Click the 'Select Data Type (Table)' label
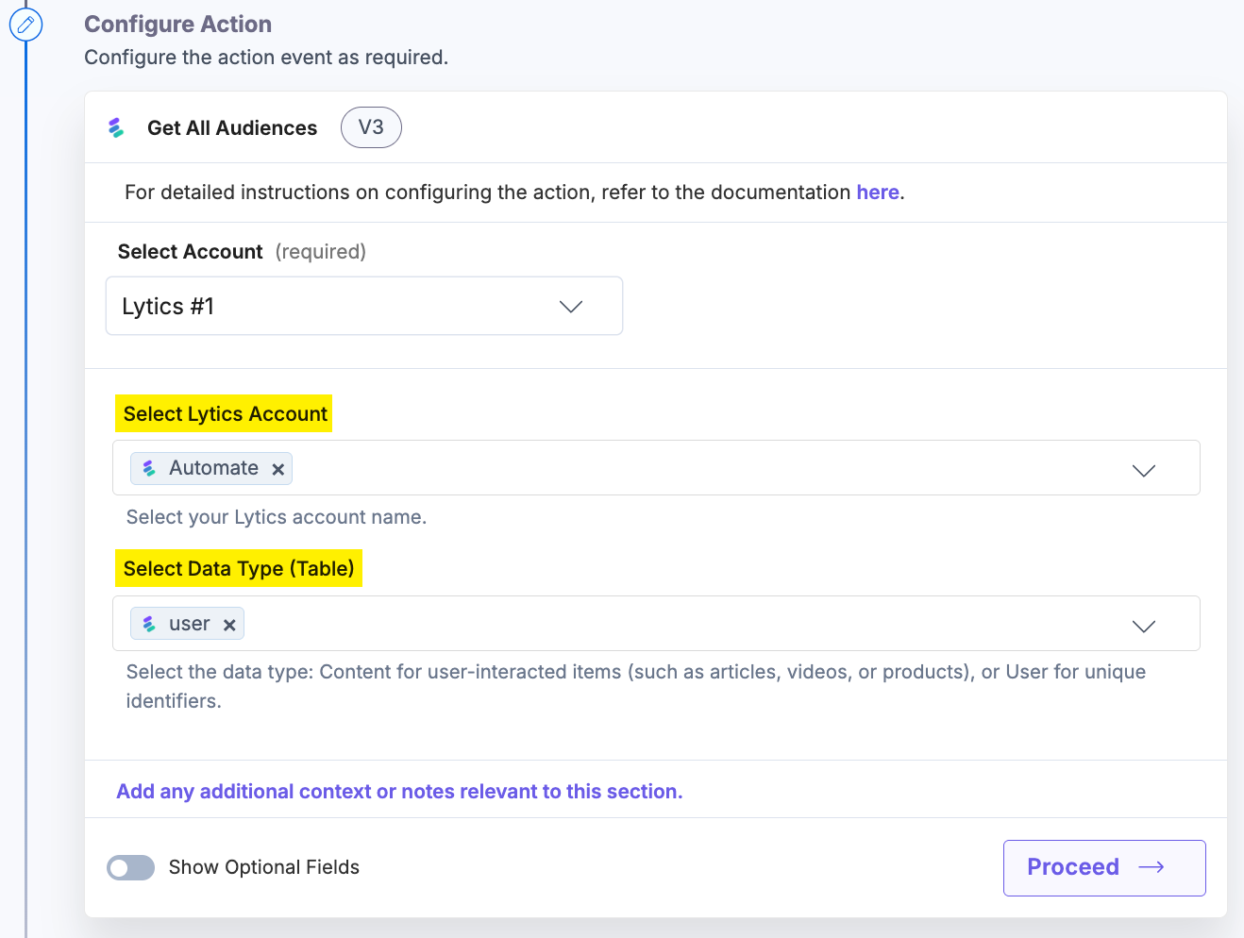The width and height of the screenshot is (1244, 938). (239, 568)
